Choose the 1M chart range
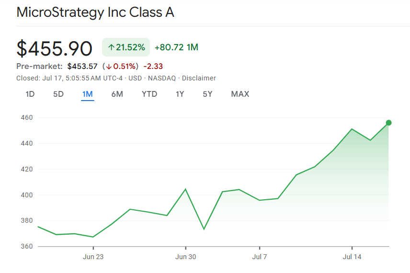 pyautogui.click(x=87, y=94)
